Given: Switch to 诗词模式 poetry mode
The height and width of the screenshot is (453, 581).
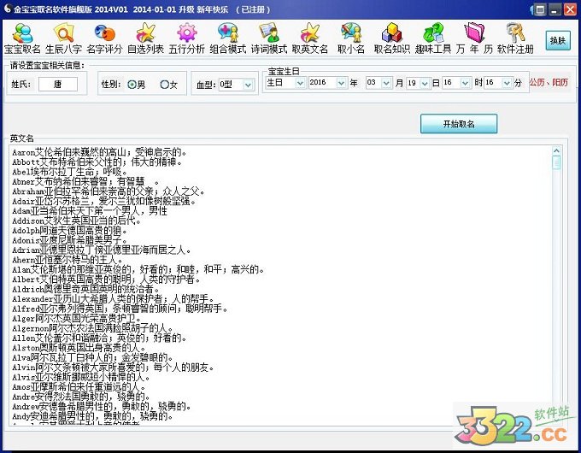Looking at the screenshot, I should 269,38.
